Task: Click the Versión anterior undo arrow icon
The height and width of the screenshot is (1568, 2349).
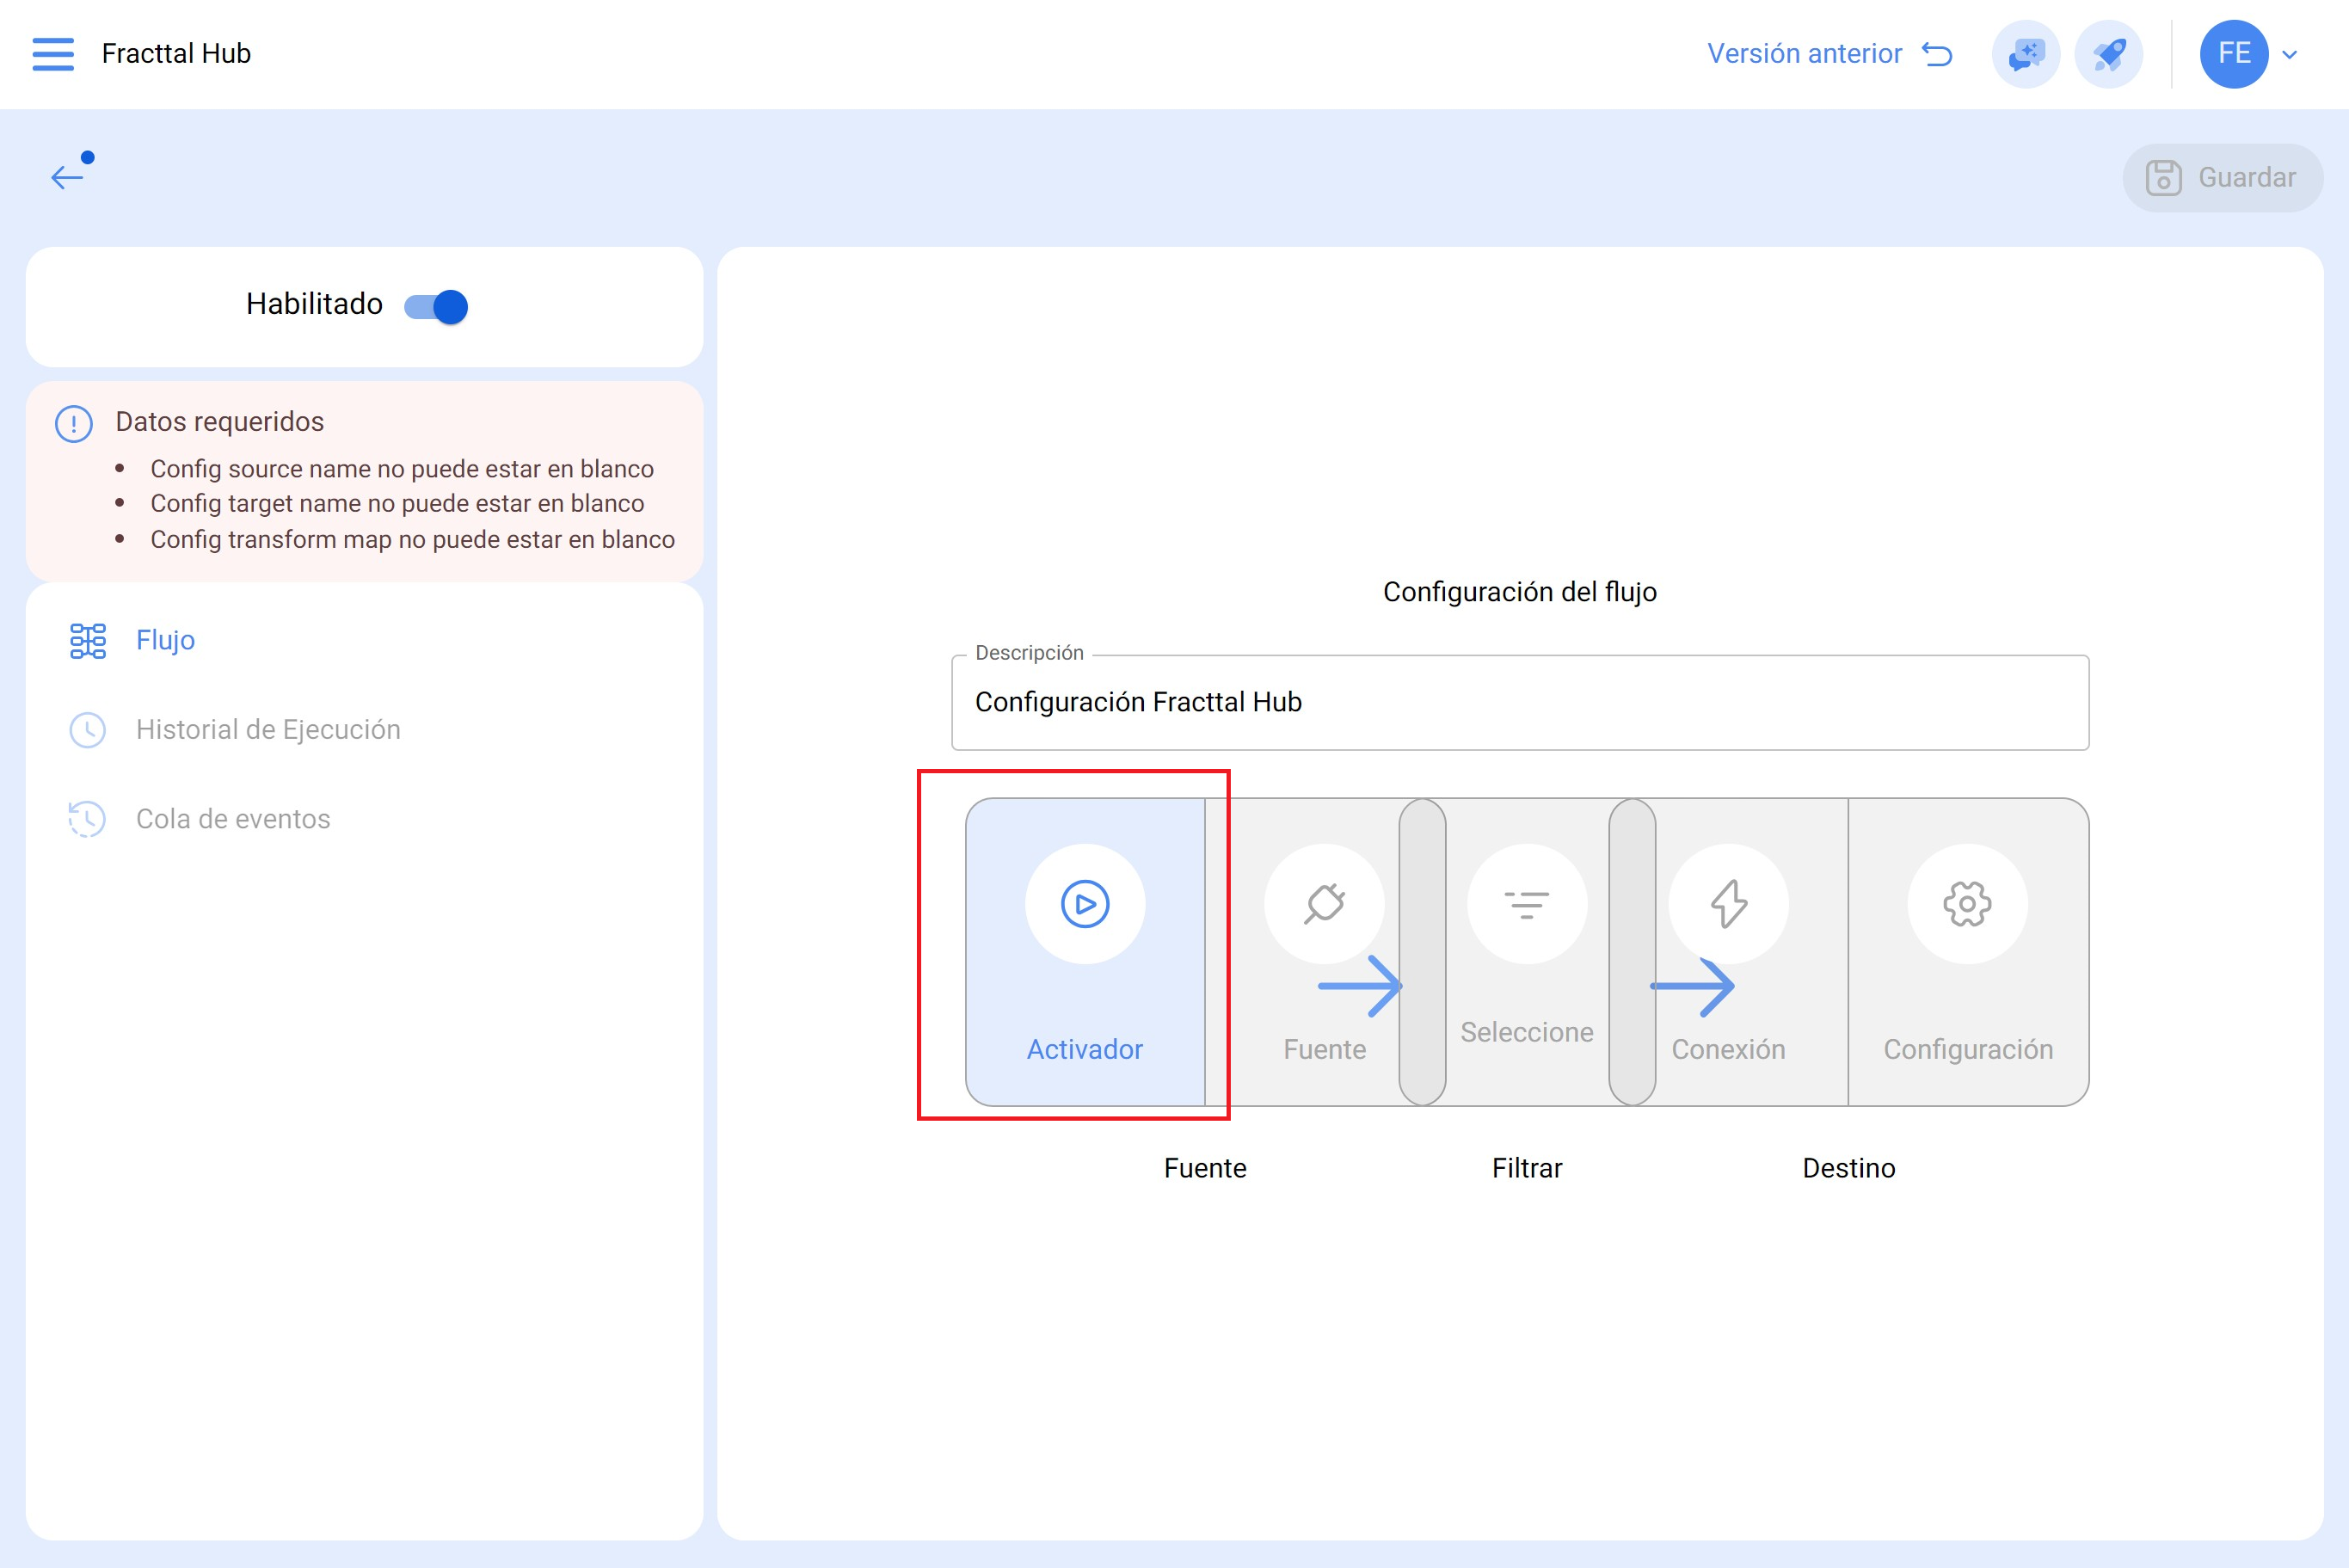Action: pos(1937,54)
